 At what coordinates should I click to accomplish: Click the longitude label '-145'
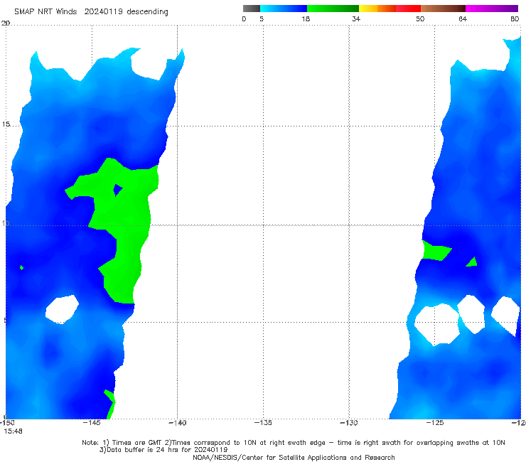[92, 423]
